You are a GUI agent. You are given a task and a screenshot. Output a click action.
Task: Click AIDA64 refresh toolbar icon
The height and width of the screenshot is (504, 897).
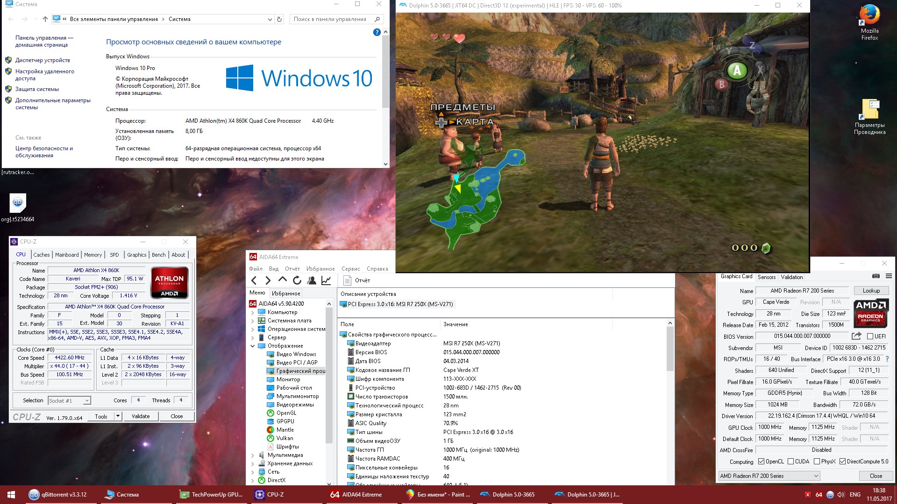coord(297,280)
